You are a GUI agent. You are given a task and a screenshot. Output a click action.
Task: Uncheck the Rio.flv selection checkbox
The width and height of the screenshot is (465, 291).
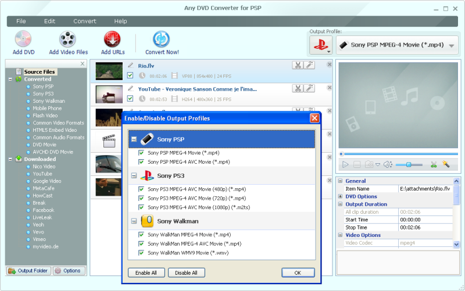(x=130, y=76)
